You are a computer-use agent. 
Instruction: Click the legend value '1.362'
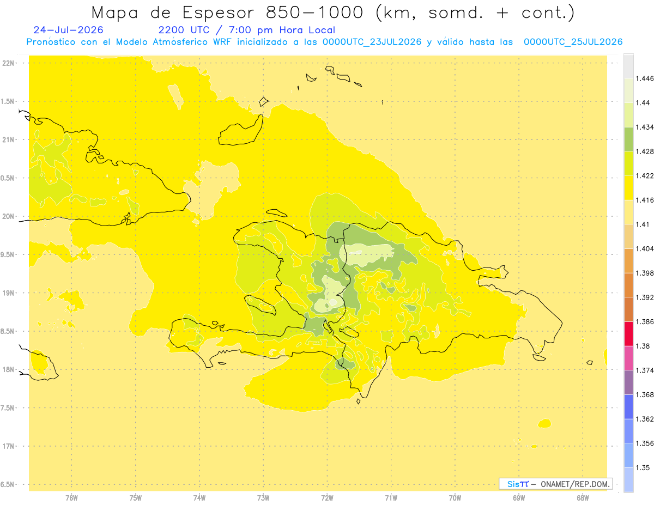(x=645, y=419)
